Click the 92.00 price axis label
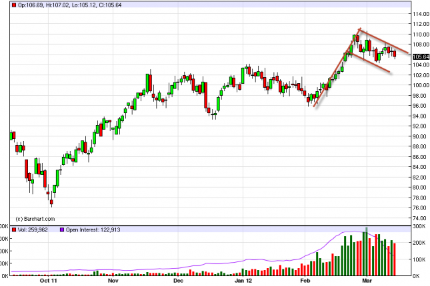The height and width of the screenshot is (286, 430). coord(421,126)
